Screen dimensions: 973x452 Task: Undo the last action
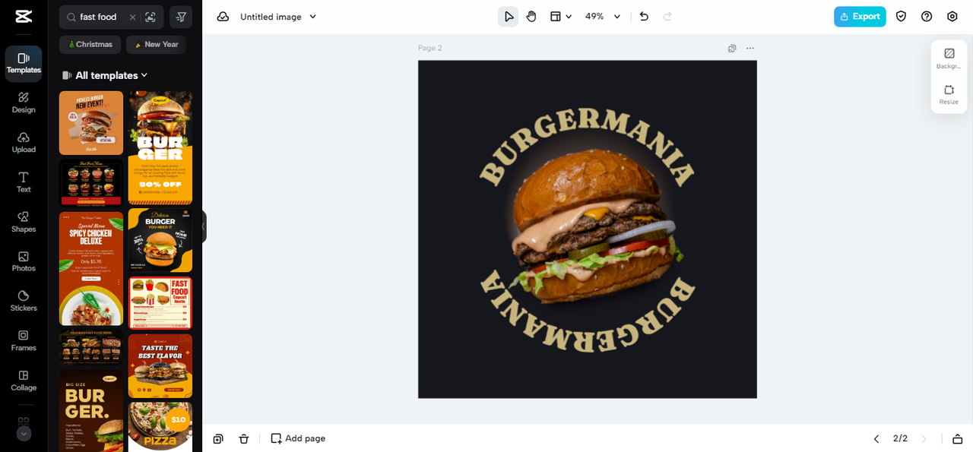tap(644, 17)
